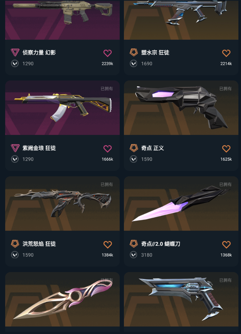The width and height of the screenshot is (241, 334).
Task: Click the VP coin icon beside 1690
Action: click(133, 64)
